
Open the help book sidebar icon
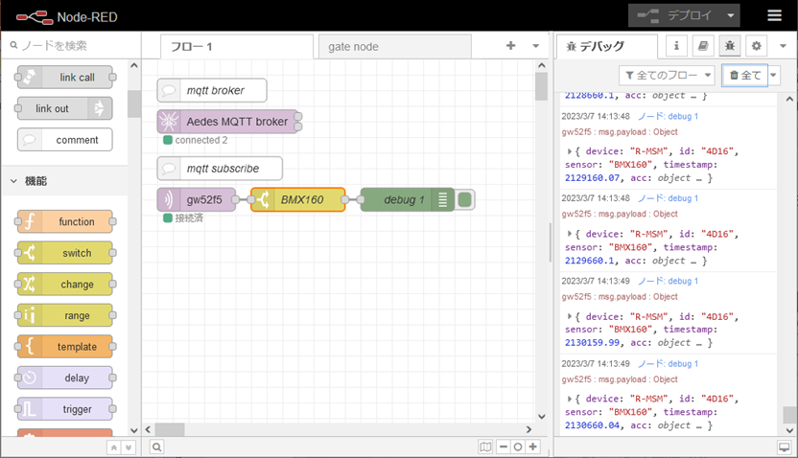point(703,46)
